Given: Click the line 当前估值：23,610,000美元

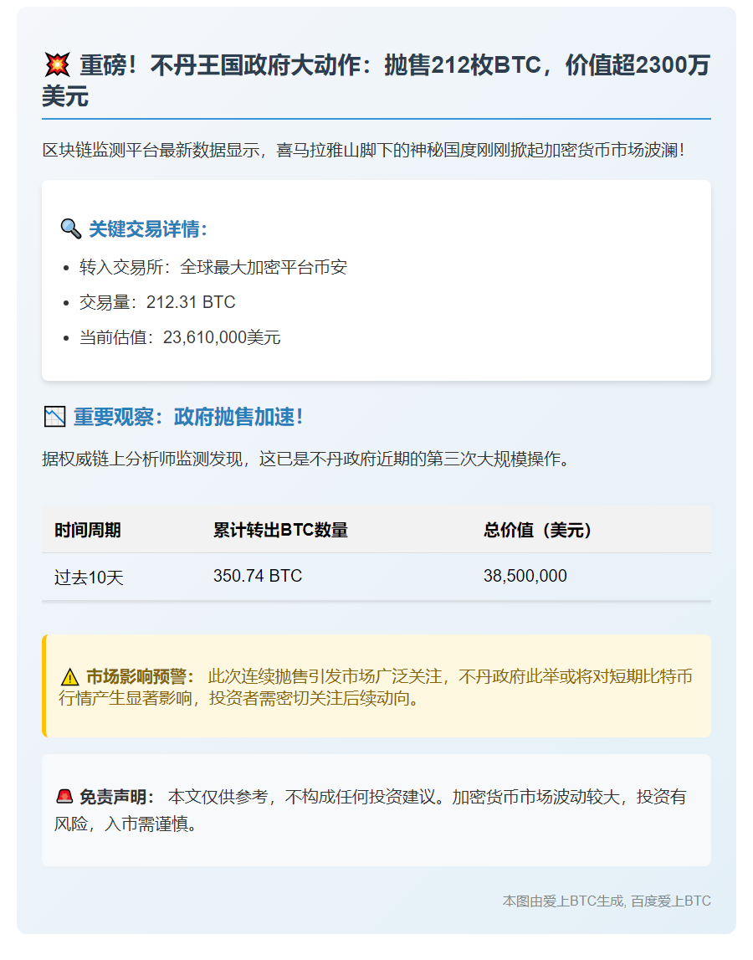Looking at the screenshot, I should (x=180, y=337).
